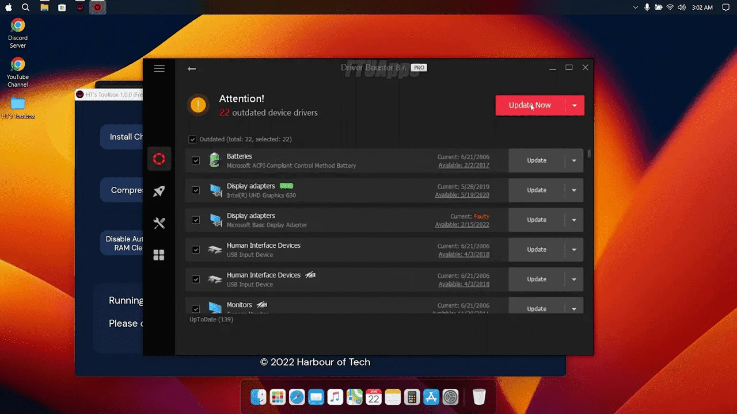Open the Trash in the dock
This screenshot has width=737, height=414.
[x=479, y=397]
